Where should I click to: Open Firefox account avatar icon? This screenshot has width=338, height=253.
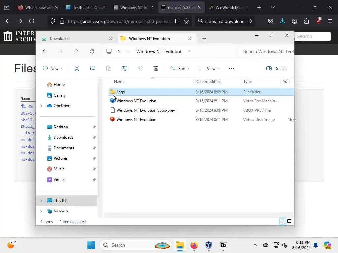coord(294,21)
